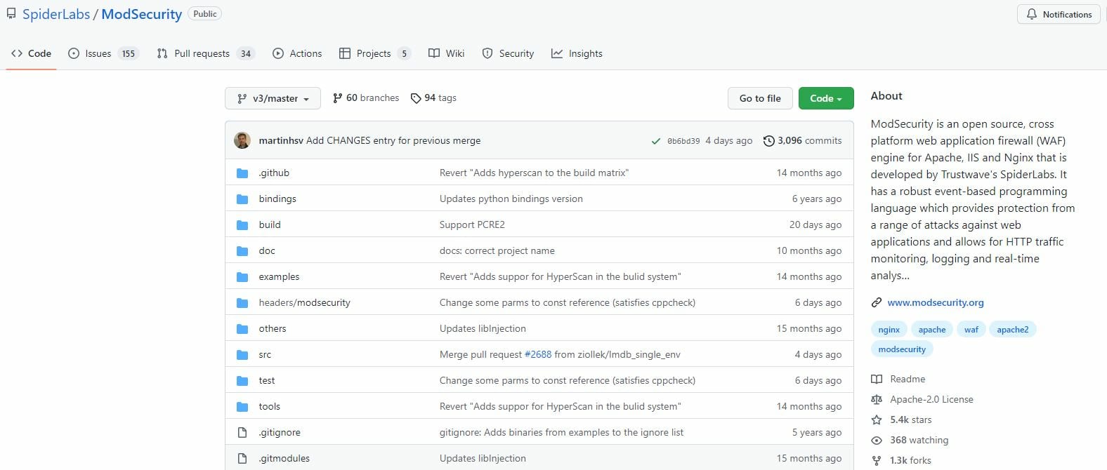This screenshot has width=1107, height=470.
Task: Click 'docs: correct project name' commit message
Action: [x=497, y=251]
